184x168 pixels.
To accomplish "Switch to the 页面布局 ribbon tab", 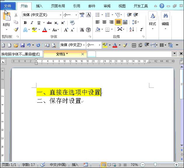I will coord(58,6).
